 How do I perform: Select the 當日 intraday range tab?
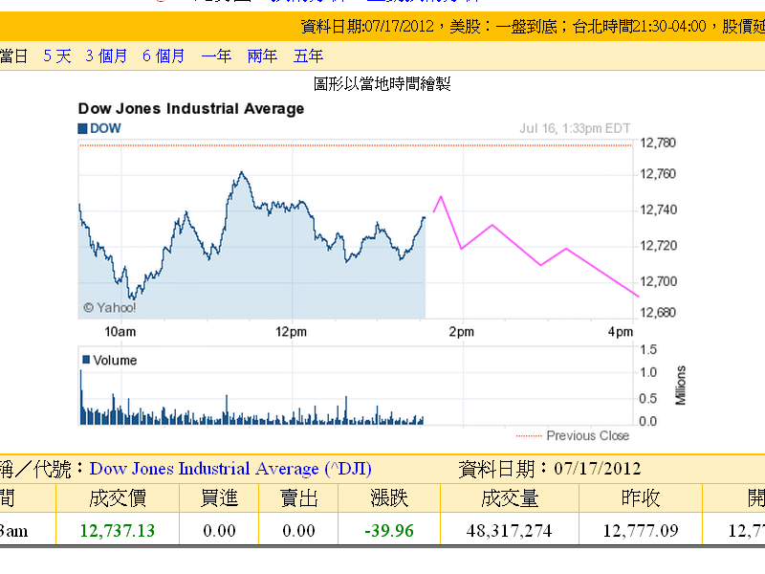point(13,56)
